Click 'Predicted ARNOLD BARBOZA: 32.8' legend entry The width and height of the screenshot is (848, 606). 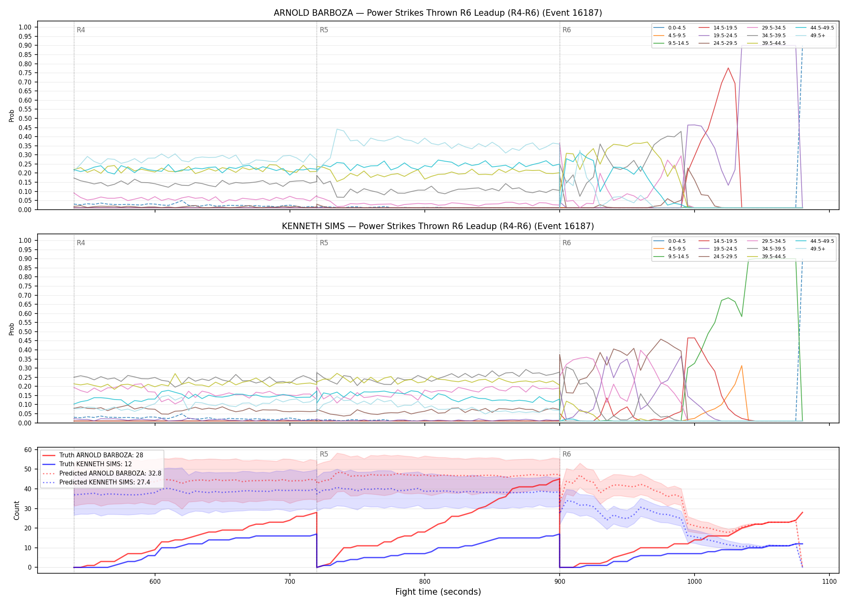[102, 473]
